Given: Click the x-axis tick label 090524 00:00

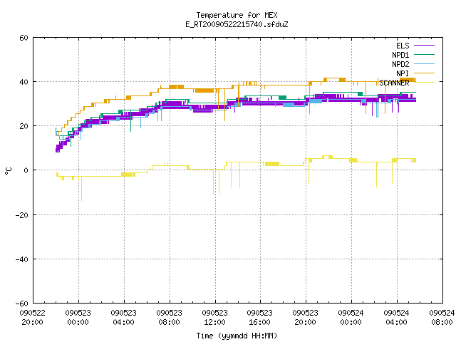Looking at the screenshot, I should [351, 318].
